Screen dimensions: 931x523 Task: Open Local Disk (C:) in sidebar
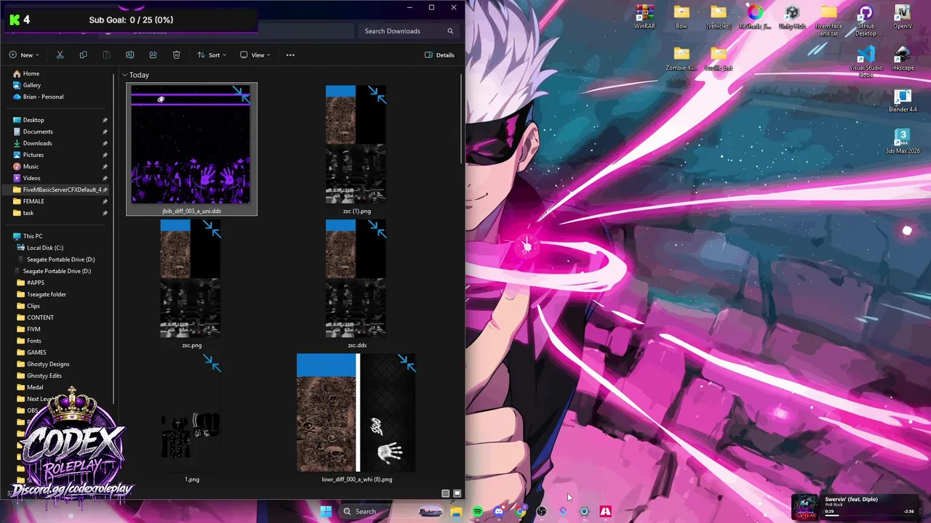(x=40, y=248)
